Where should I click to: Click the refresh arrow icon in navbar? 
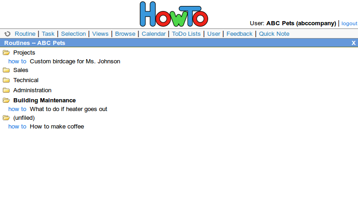(7, 34)
